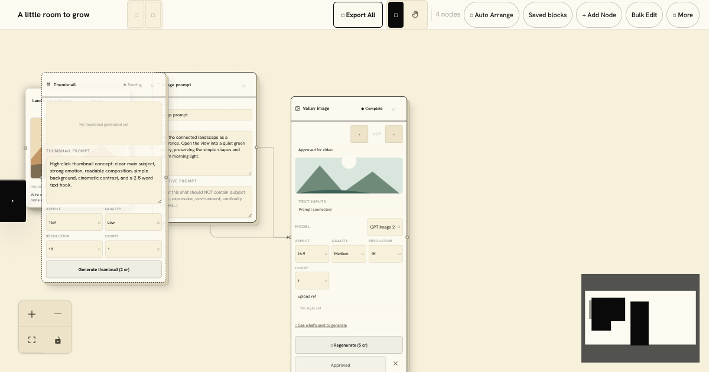
Task: Open Saved blocks
Action: tap(548, 15)
